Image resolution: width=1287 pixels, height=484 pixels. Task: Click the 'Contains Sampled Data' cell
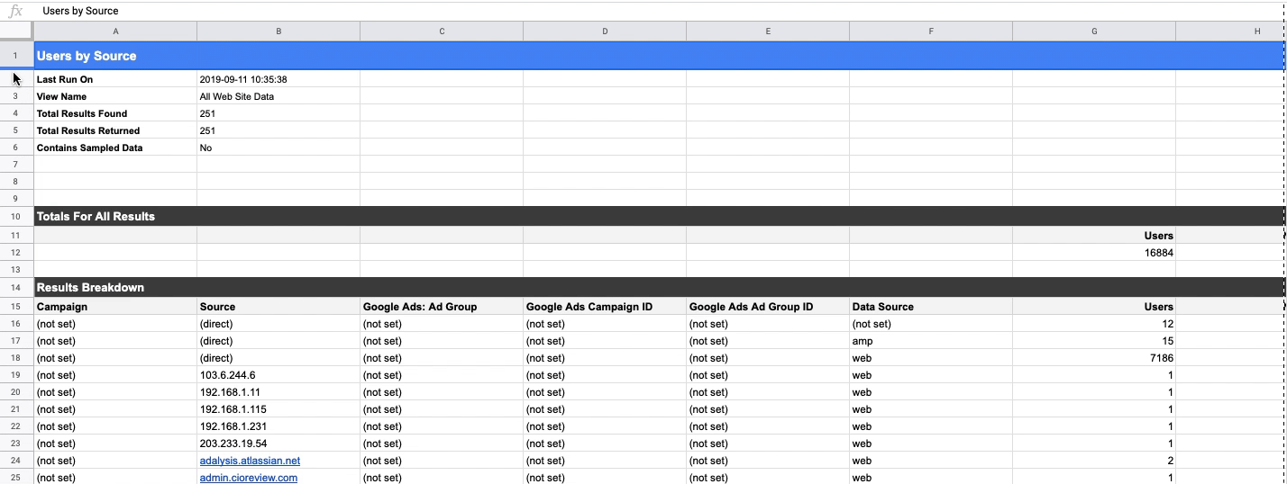[115, 148]
